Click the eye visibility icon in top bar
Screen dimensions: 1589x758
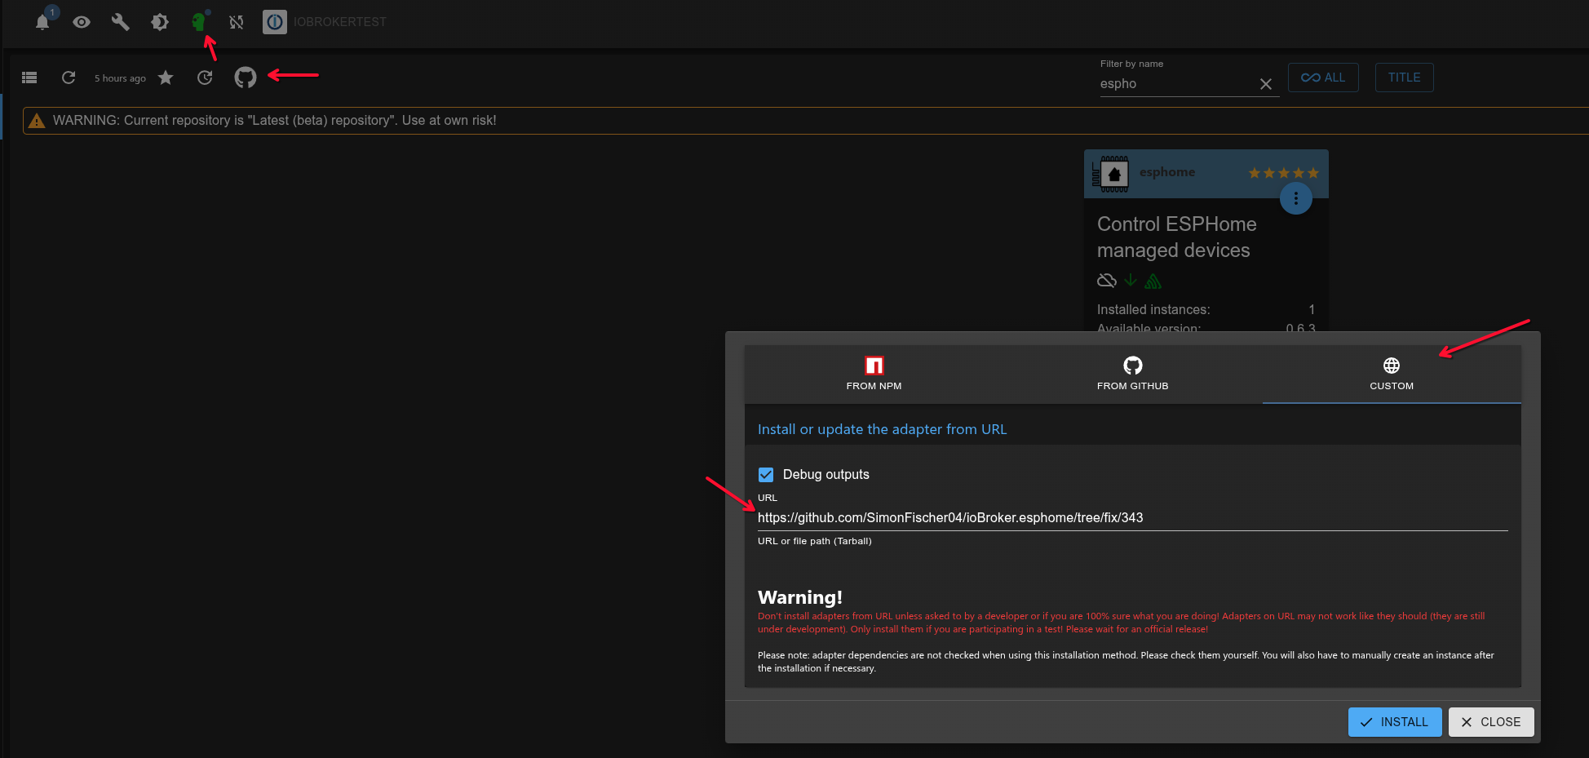pyautogui.click(x=82, y=22)
